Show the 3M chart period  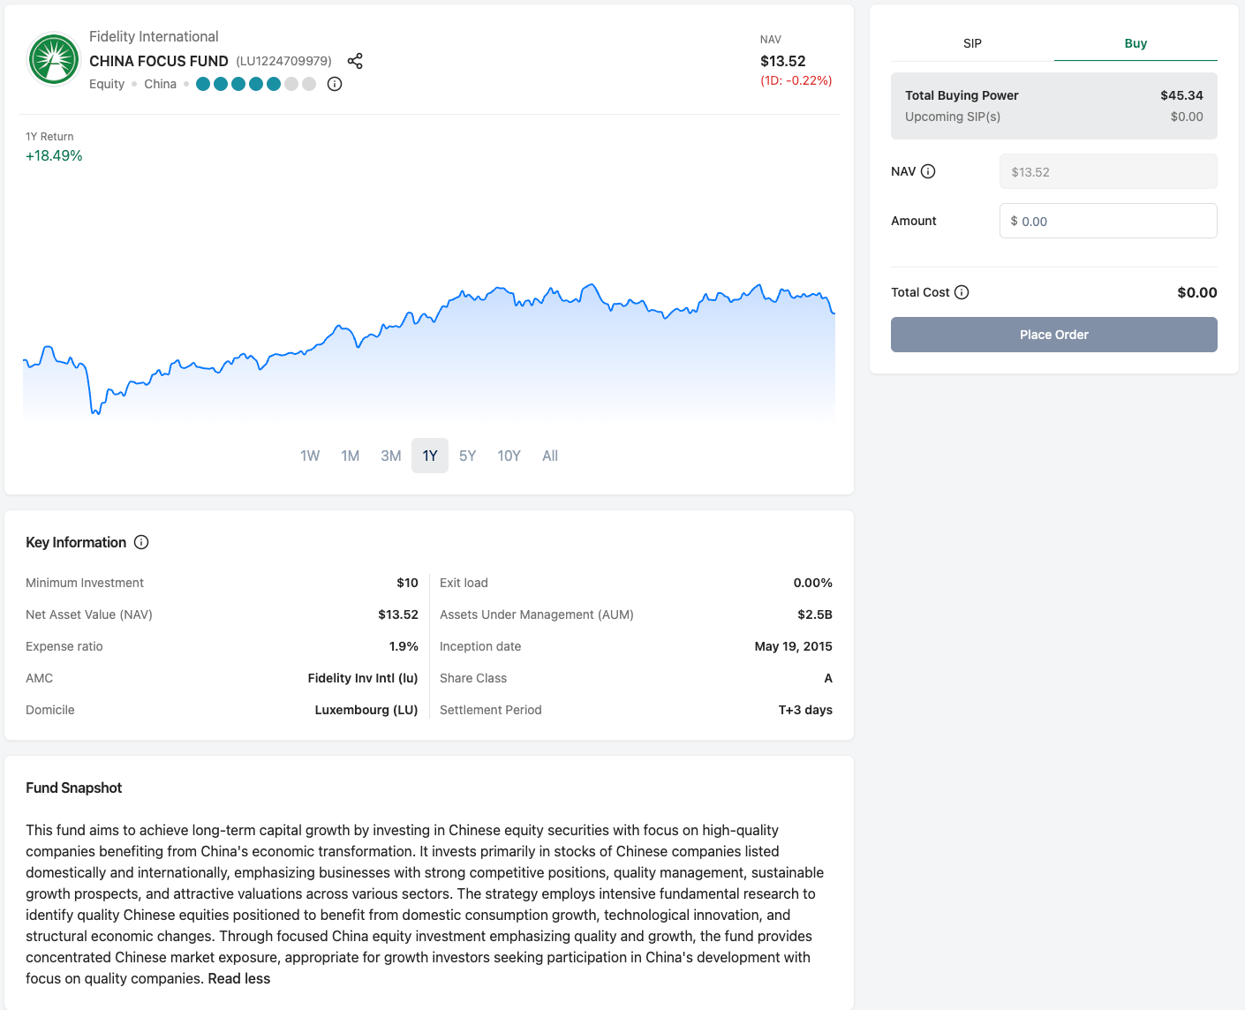[390, 456]
